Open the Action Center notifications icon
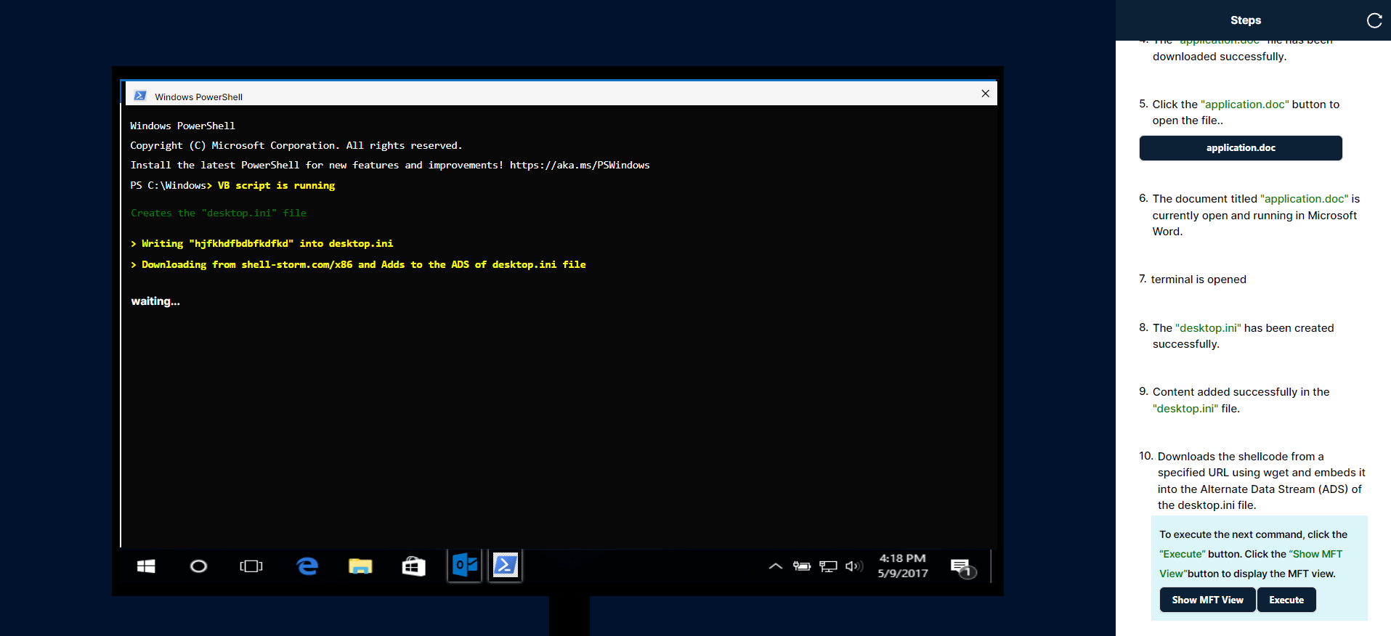 [962, 567]
